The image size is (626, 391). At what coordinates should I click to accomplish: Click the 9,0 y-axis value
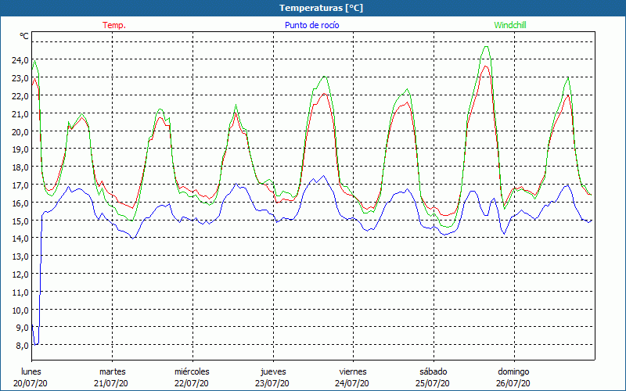coord(22,328)
